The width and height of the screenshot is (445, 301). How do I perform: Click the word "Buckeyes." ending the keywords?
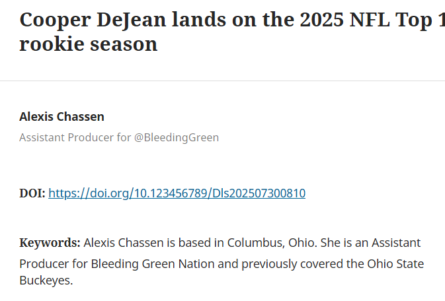46,281
